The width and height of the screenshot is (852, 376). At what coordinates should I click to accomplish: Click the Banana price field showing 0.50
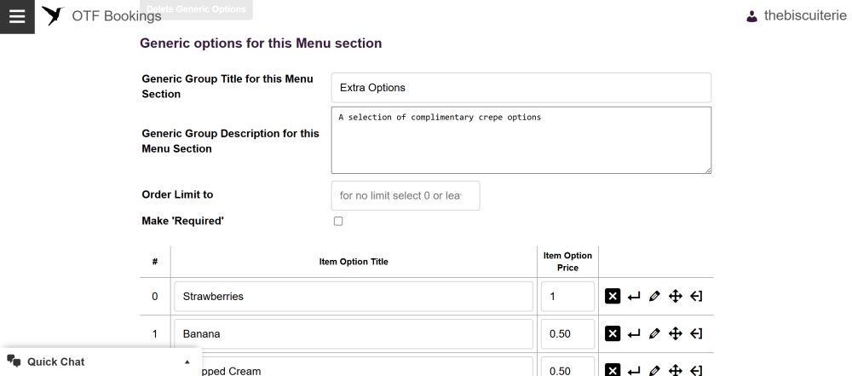[567, 333]
